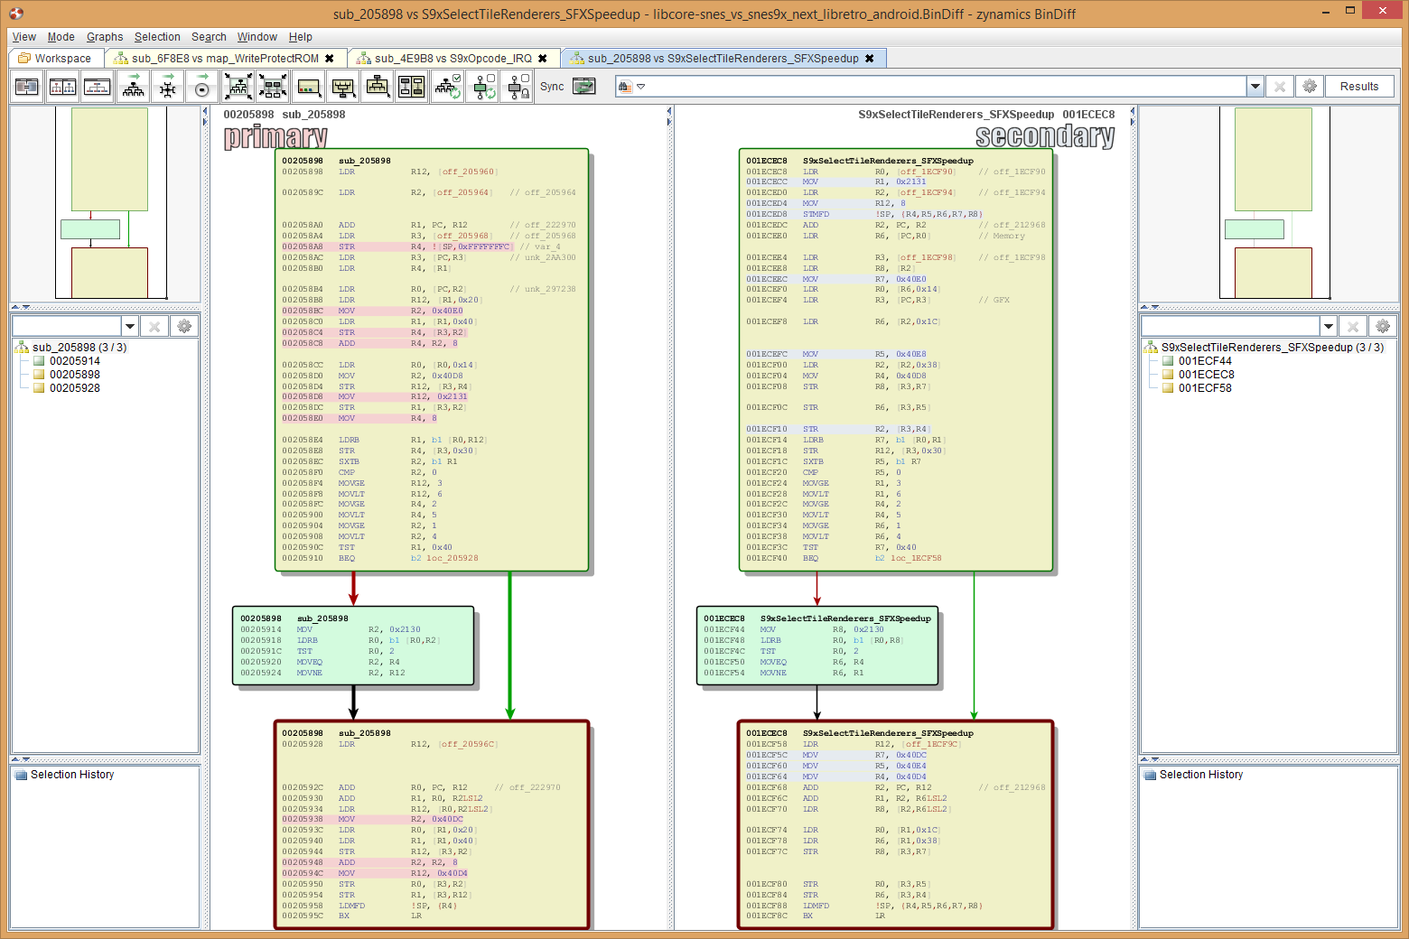Screen dimensions: 1409x939
Task: Select basic block 00205928 in tree
Action: 75,388
